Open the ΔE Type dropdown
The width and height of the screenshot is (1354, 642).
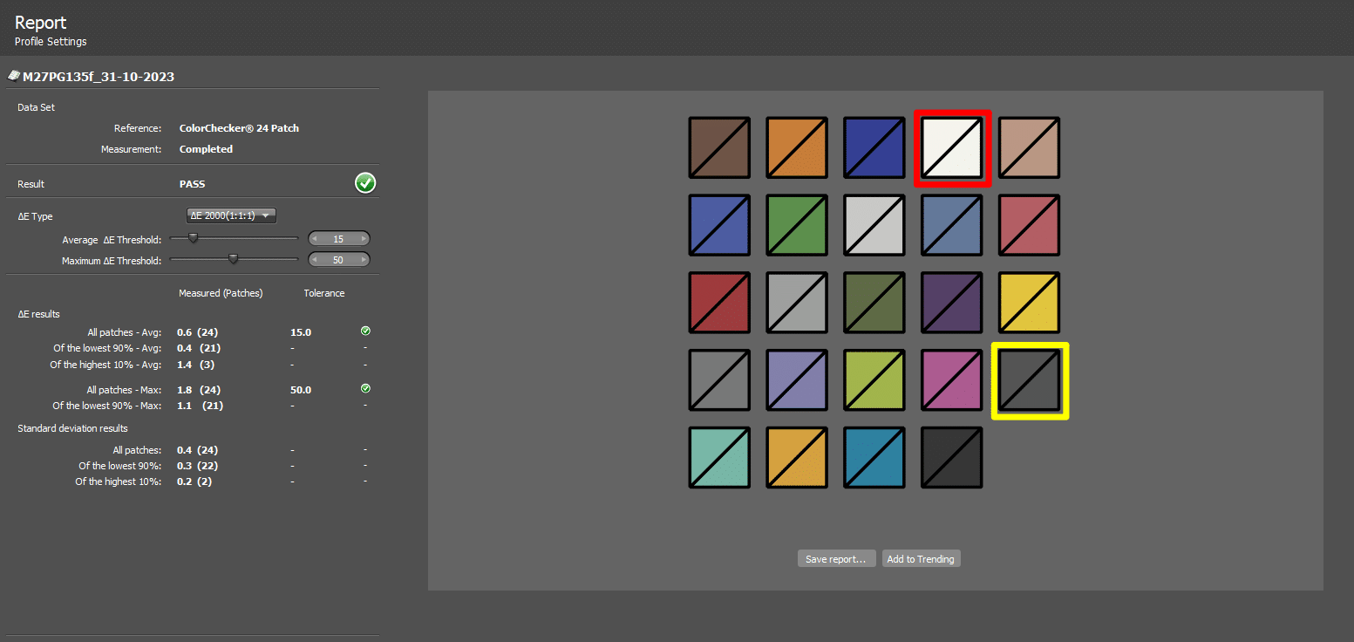coord(231,215)
